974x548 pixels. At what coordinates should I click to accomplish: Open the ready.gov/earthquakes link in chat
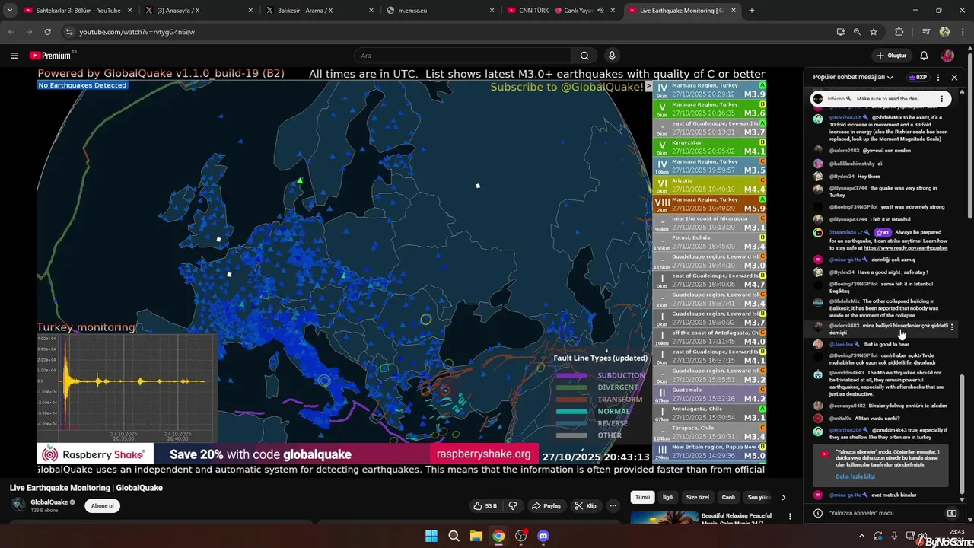906,248
